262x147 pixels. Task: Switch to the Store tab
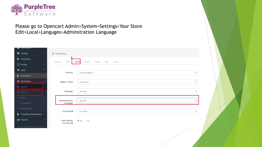68,62
